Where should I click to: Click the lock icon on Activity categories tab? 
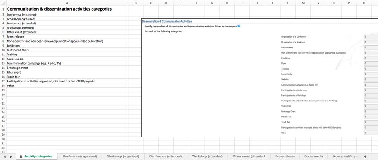pyautogui.click(x=21, y=156)
